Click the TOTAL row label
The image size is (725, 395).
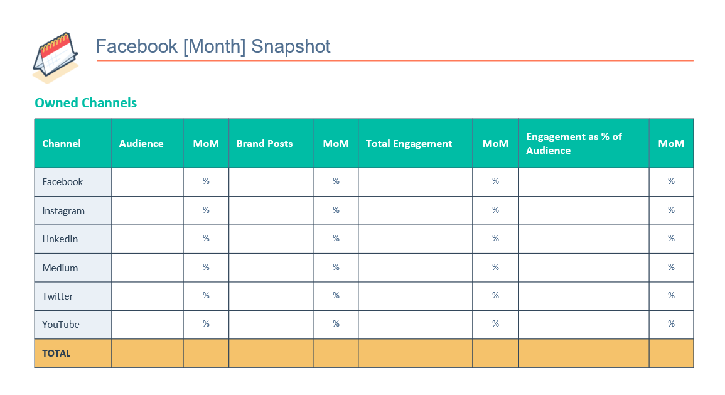tap(56, 354)
